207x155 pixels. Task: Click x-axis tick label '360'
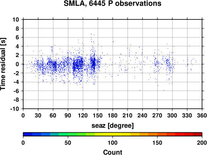pos(202,115)
